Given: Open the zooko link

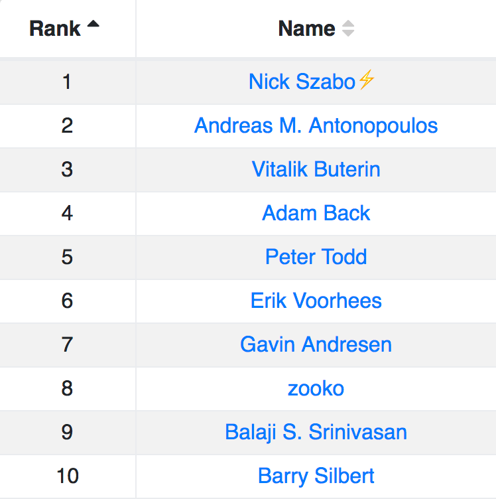Looking at the screenshot, I should tap(316, 389).
